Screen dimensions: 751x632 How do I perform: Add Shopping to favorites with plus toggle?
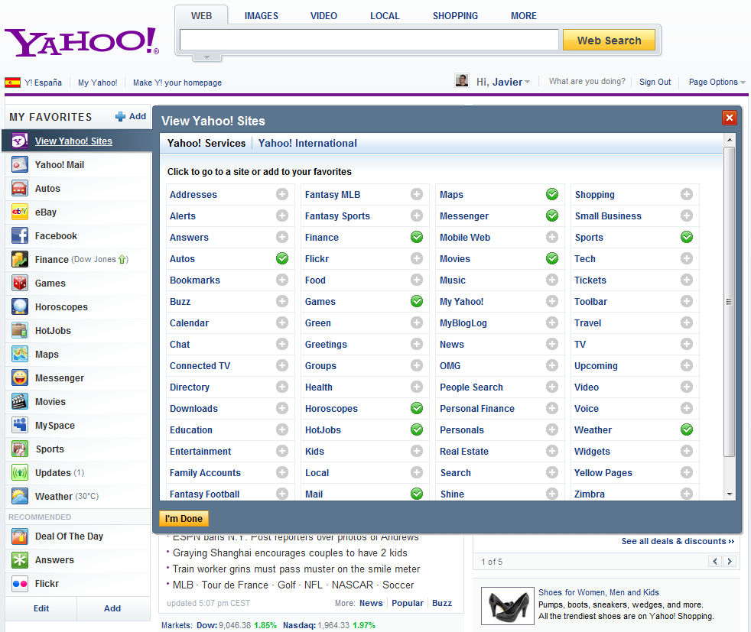click(x=687, y=194)
